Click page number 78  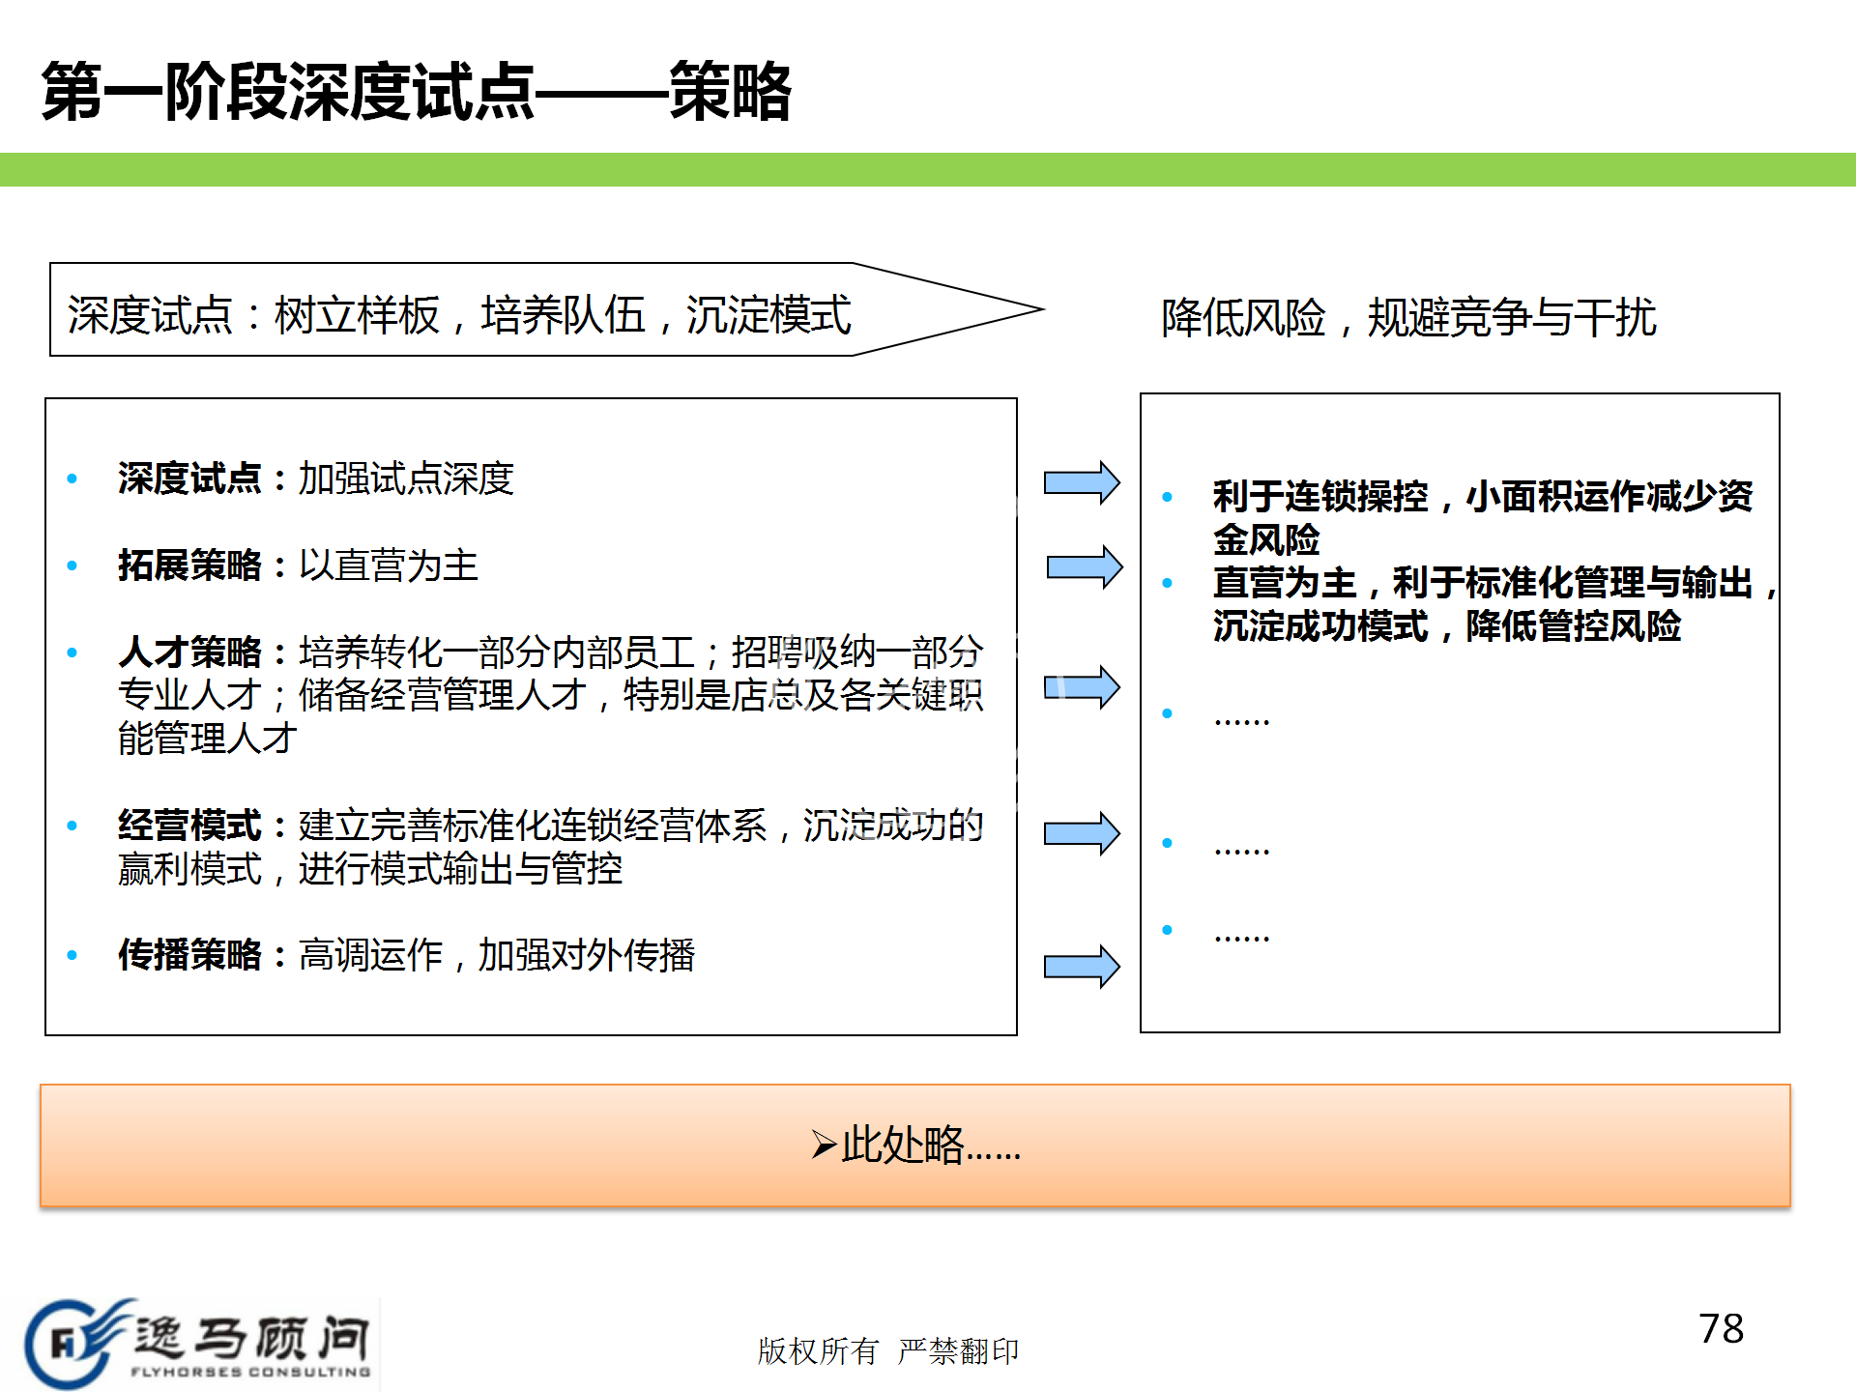click(1721, 1329)
